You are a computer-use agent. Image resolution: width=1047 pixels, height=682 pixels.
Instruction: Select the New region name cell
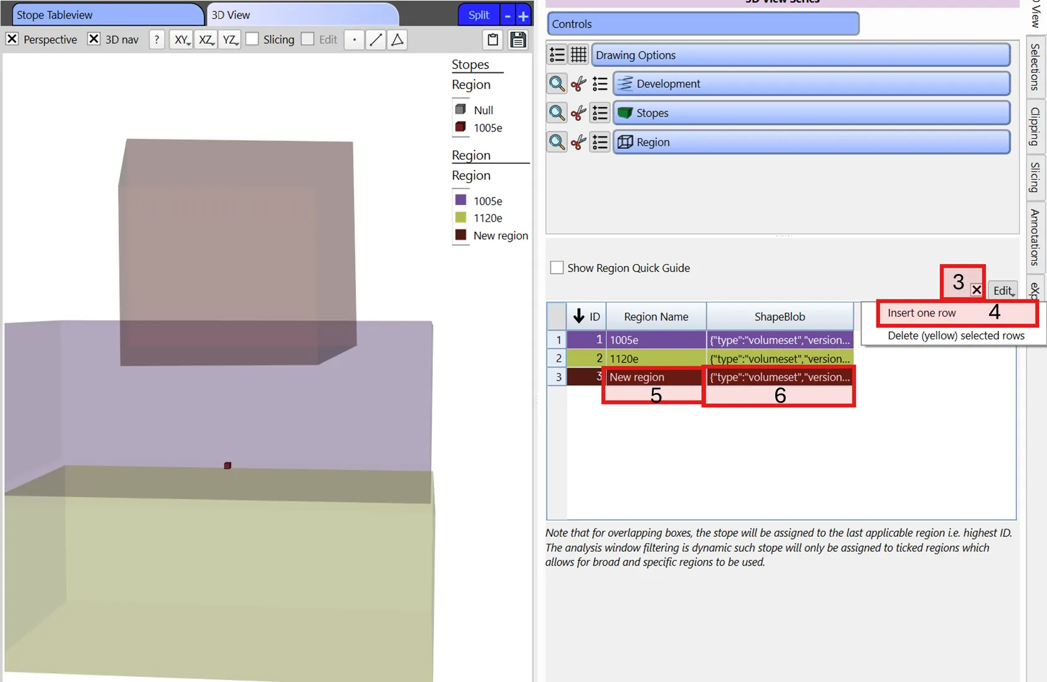(x=654, y=377)
